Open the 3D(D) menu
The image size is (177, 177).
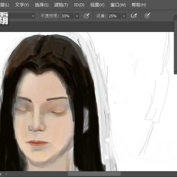tap(79, 5)
